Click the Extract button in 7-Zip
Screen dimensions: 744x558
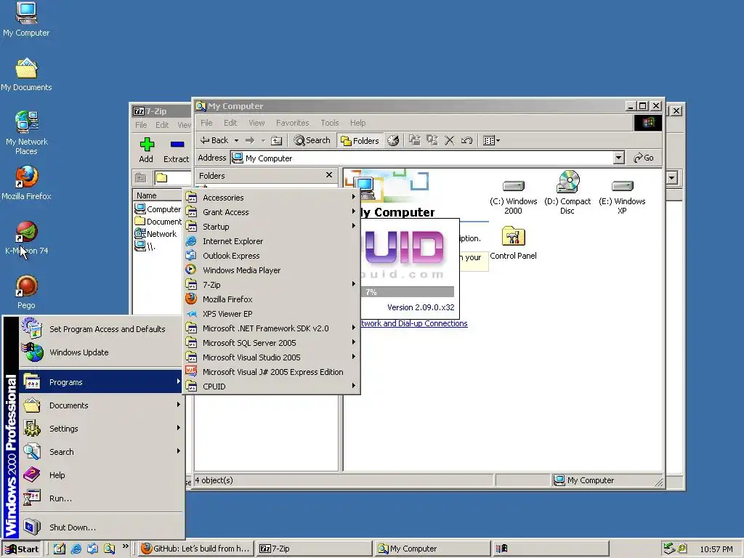coord(176,150)
